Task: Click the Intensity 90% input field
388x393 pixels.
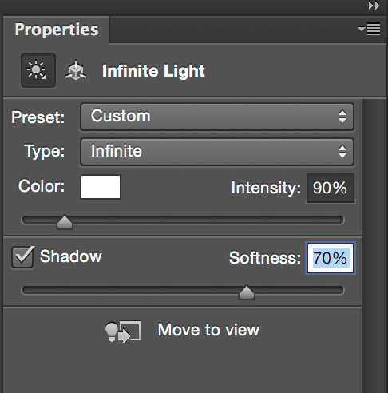Action: point(330,188)
